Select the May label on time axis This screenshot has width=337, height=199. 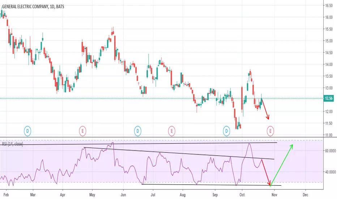click(92, 195)
